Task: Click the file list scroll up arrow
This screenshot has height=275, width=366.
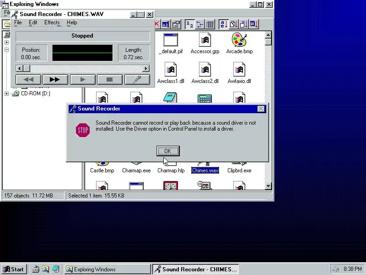Action: 269,35
